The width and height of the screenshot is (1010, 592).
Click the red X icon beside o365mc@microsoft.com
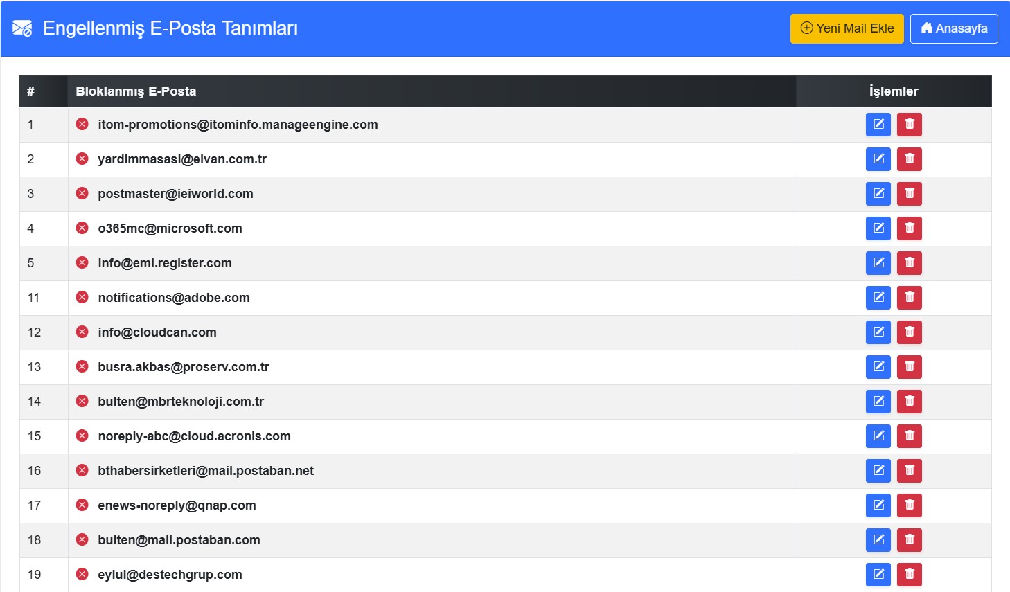pos(82,228)
